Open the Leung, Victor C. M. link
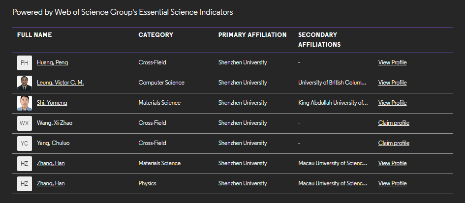The width and height of the screenshot is (465, 203). [60, 83]
